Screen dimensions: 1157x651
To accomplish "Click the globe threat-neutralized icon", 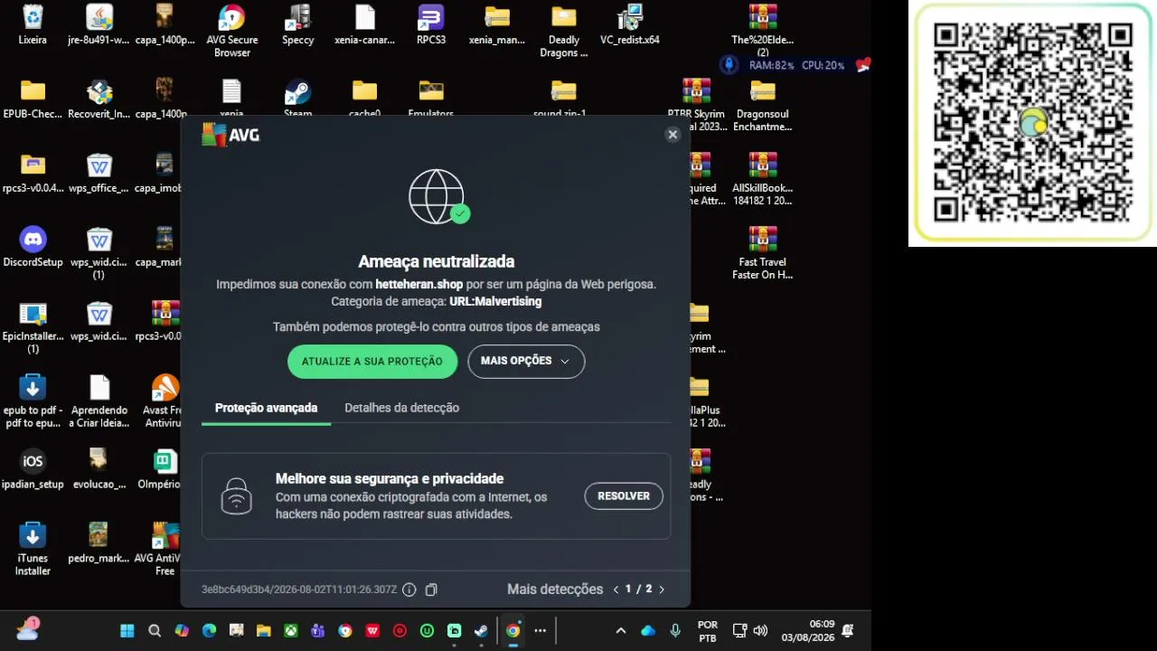I will 438,196.
